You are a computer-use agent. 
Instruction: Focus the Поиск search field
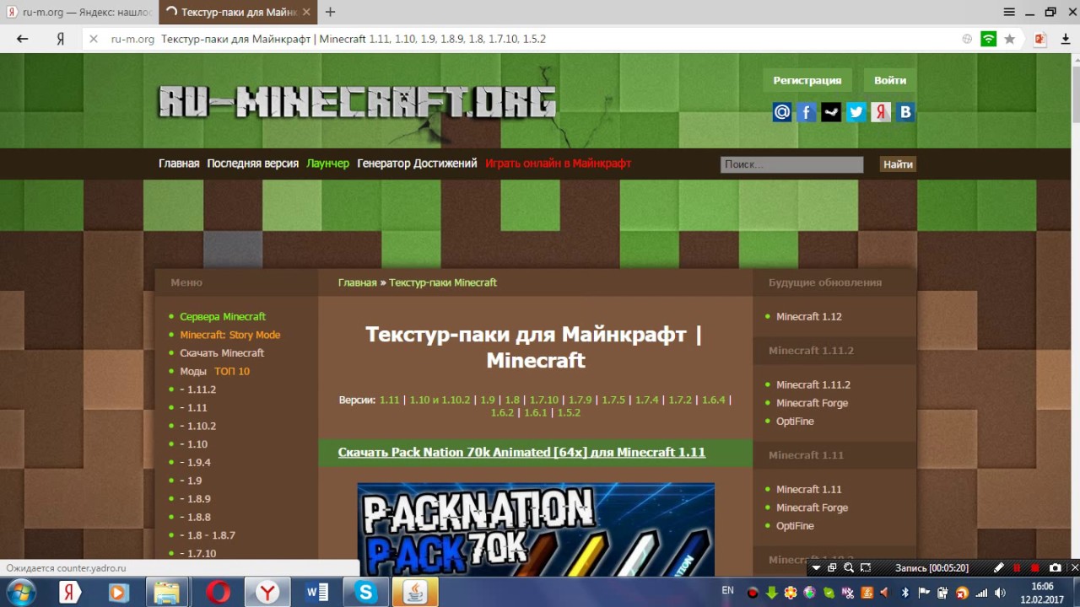791,164
